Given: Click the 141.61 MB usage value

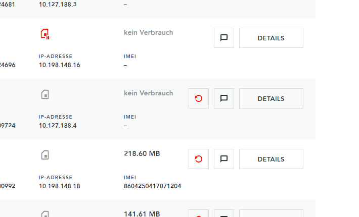Looking at the screenshot, I should point(142,214).
